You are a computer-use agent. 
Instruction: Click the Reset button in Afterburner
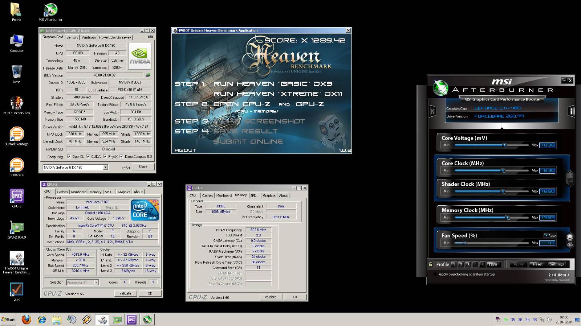[x=538, y=264]
